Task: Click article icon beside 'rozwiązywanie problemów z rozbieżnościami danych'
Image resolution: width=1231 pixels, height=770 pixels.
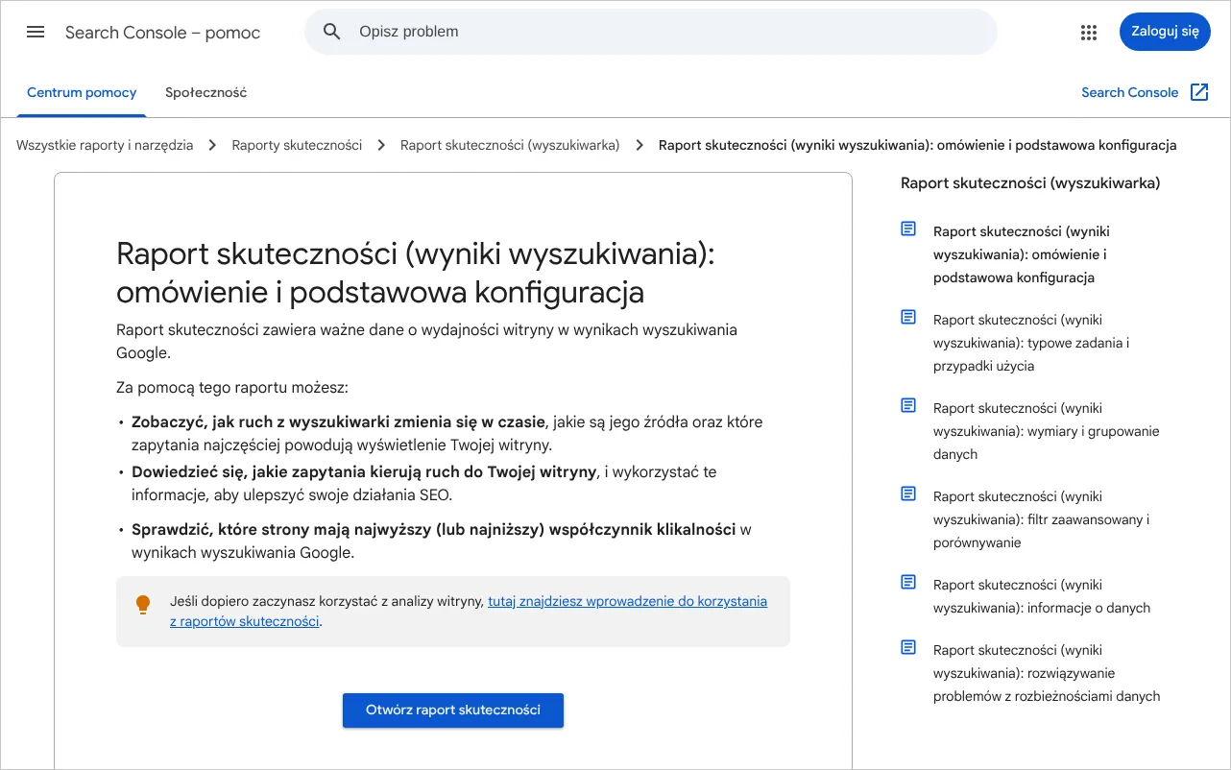Action: click(908, 647)
